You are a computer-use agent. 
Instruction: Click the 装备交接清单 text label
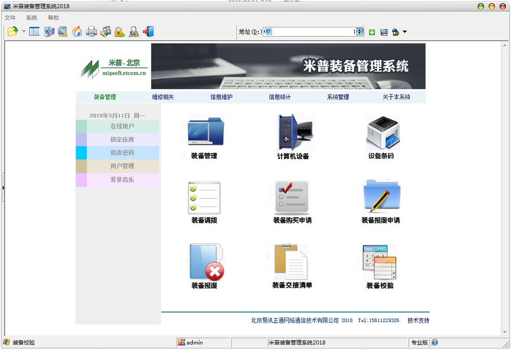pyautogui.click(x=292, y=285)
